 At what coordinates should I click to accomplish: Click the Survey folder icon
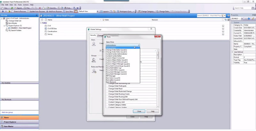pyautogui.click(x=46, y=34)
